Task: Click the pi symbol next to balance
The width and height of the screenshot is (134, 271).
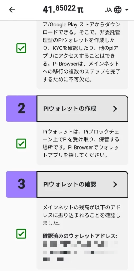Action: click(x=80, y=10)
